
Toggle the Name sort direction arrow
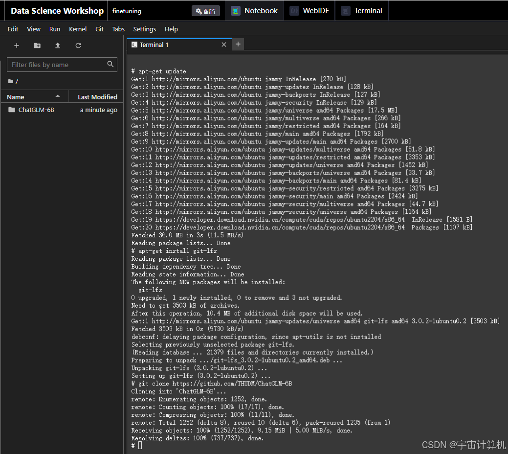click(58, 96)
